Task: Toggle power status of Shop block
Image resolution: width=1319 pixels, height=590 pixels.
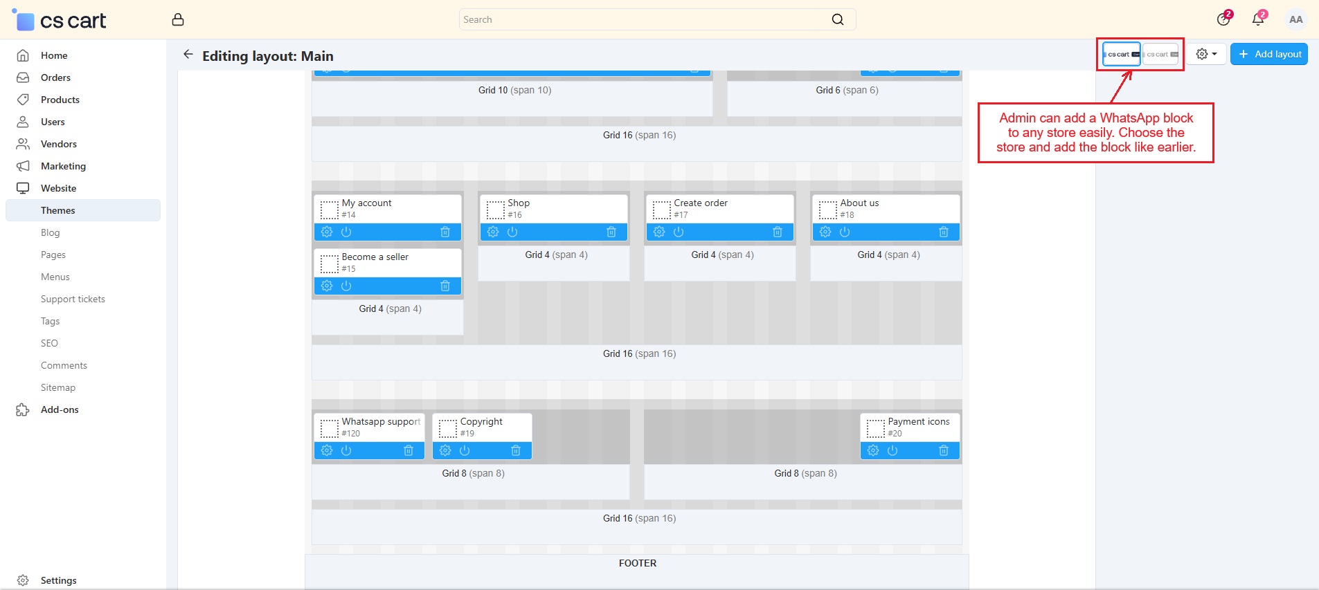Action: [512, 232]
